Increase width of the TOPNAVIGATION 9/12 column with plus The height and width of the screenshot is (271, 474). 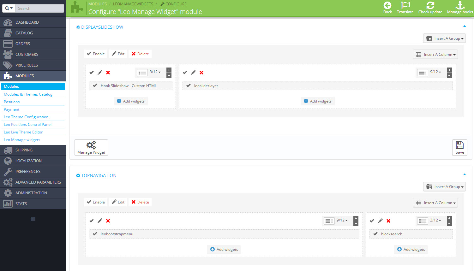coord(356,218)
